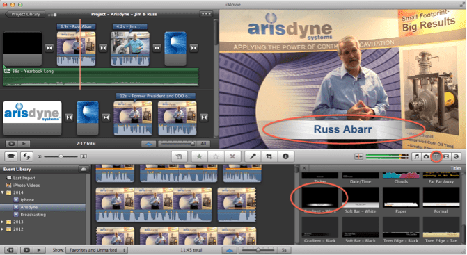Open the music and sound effects browser
The height and width of the screenshot is (255, 467).
tap(417, 156)
